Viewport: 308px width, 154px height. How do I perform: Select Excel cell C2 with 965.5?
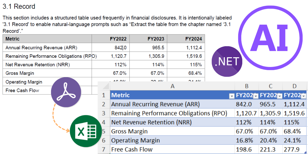(x=271, y=104)
